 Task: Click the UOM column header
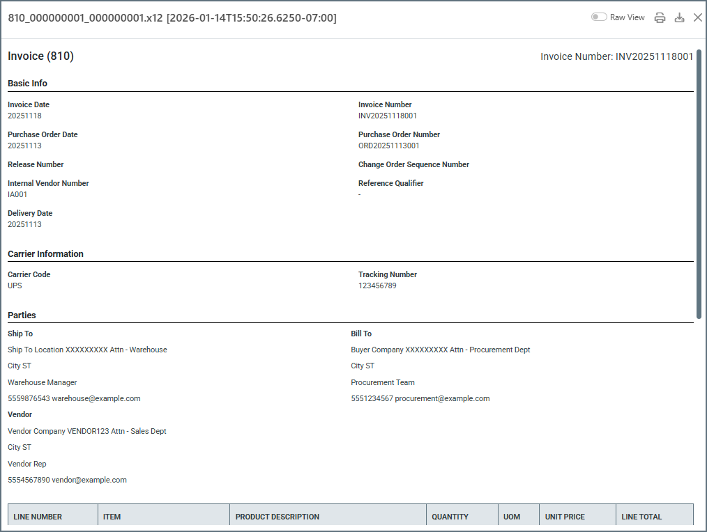pos(512,517)
